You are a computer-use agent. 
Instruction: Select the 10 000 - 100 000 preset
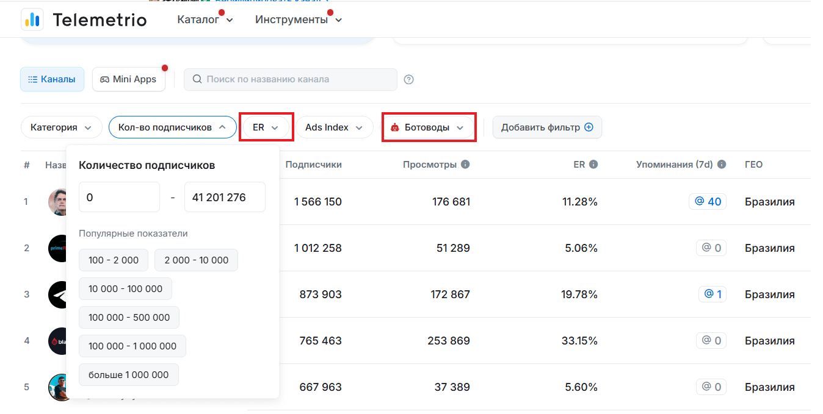coord(125,288)
